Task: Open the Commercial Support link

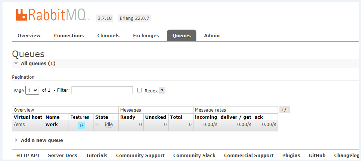Action: tap(249, 156)
